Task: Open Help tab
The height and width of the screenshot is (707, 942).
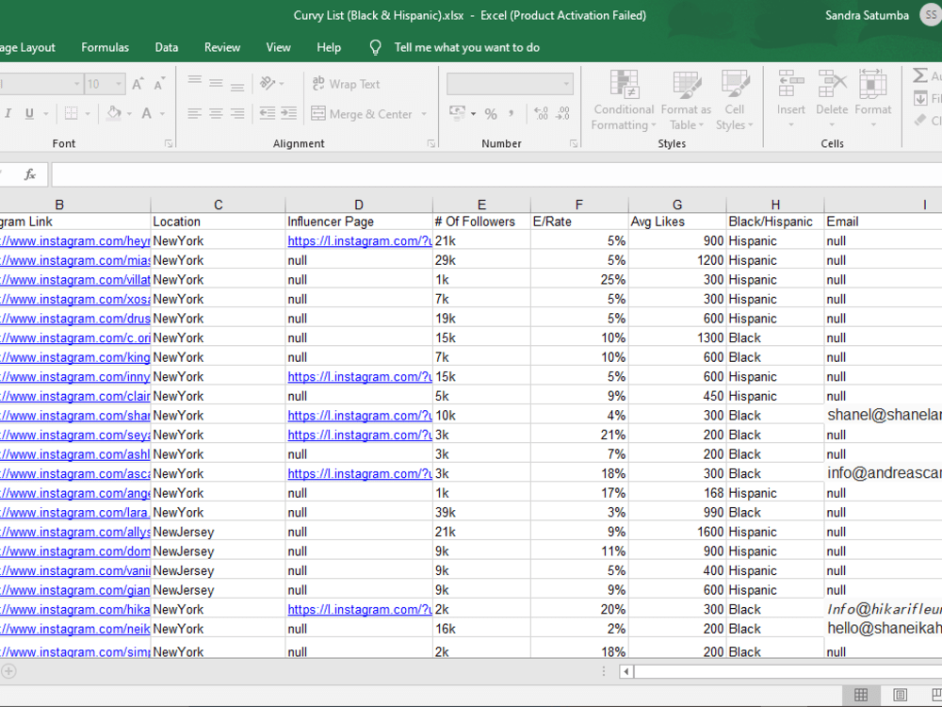Action: 329,47
